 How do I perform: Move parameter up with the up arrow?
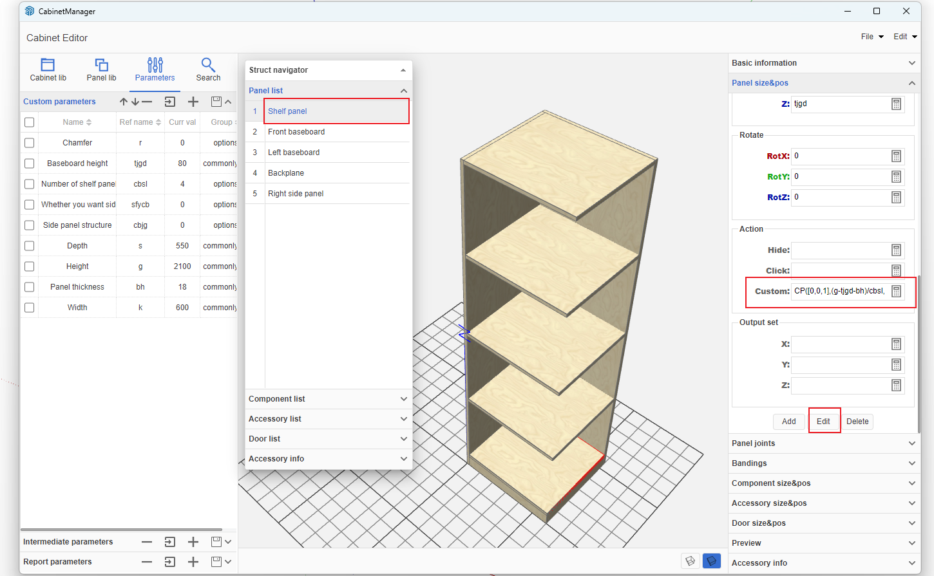(124, 102)
